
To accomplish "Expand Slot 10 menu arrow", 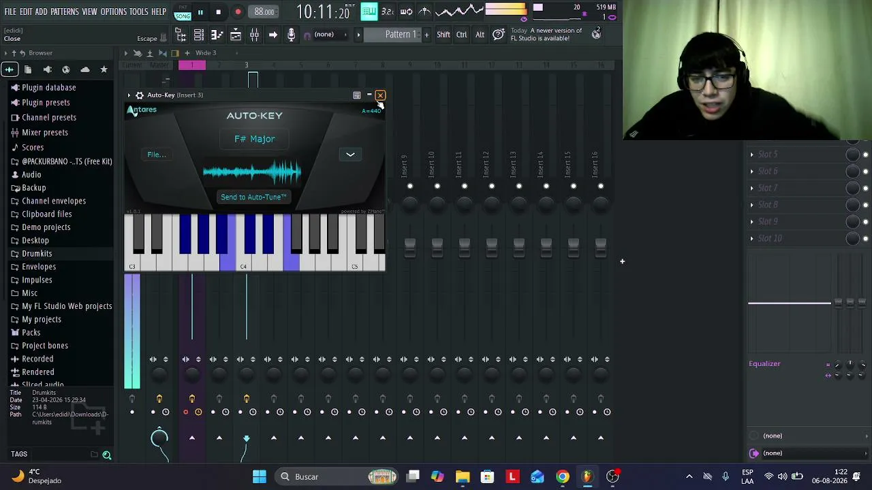I will click(752, 238).
